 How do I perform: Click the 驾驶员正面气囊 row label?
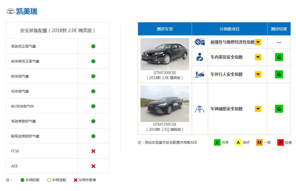(x=23, y=46)
